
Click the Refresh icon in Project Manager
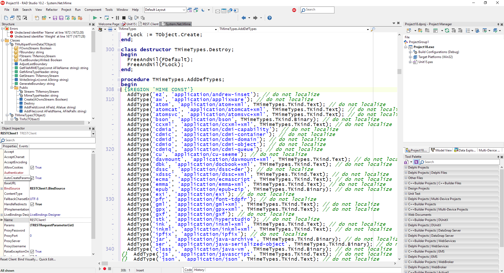[447, 31]
